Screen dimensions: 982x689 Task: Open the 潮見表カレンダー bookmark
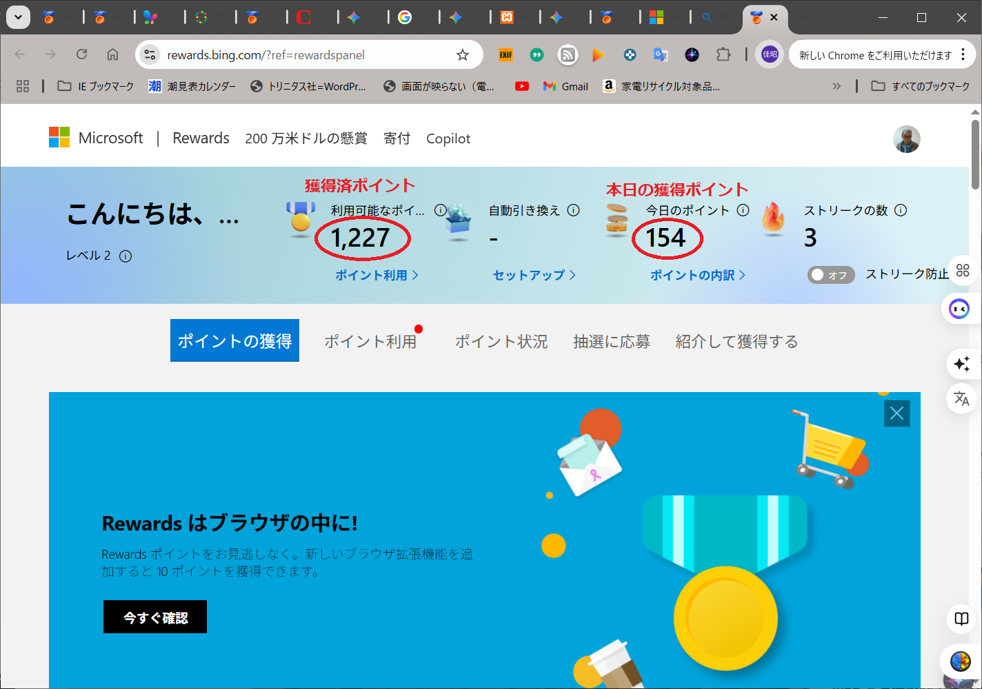coord(192,86)
